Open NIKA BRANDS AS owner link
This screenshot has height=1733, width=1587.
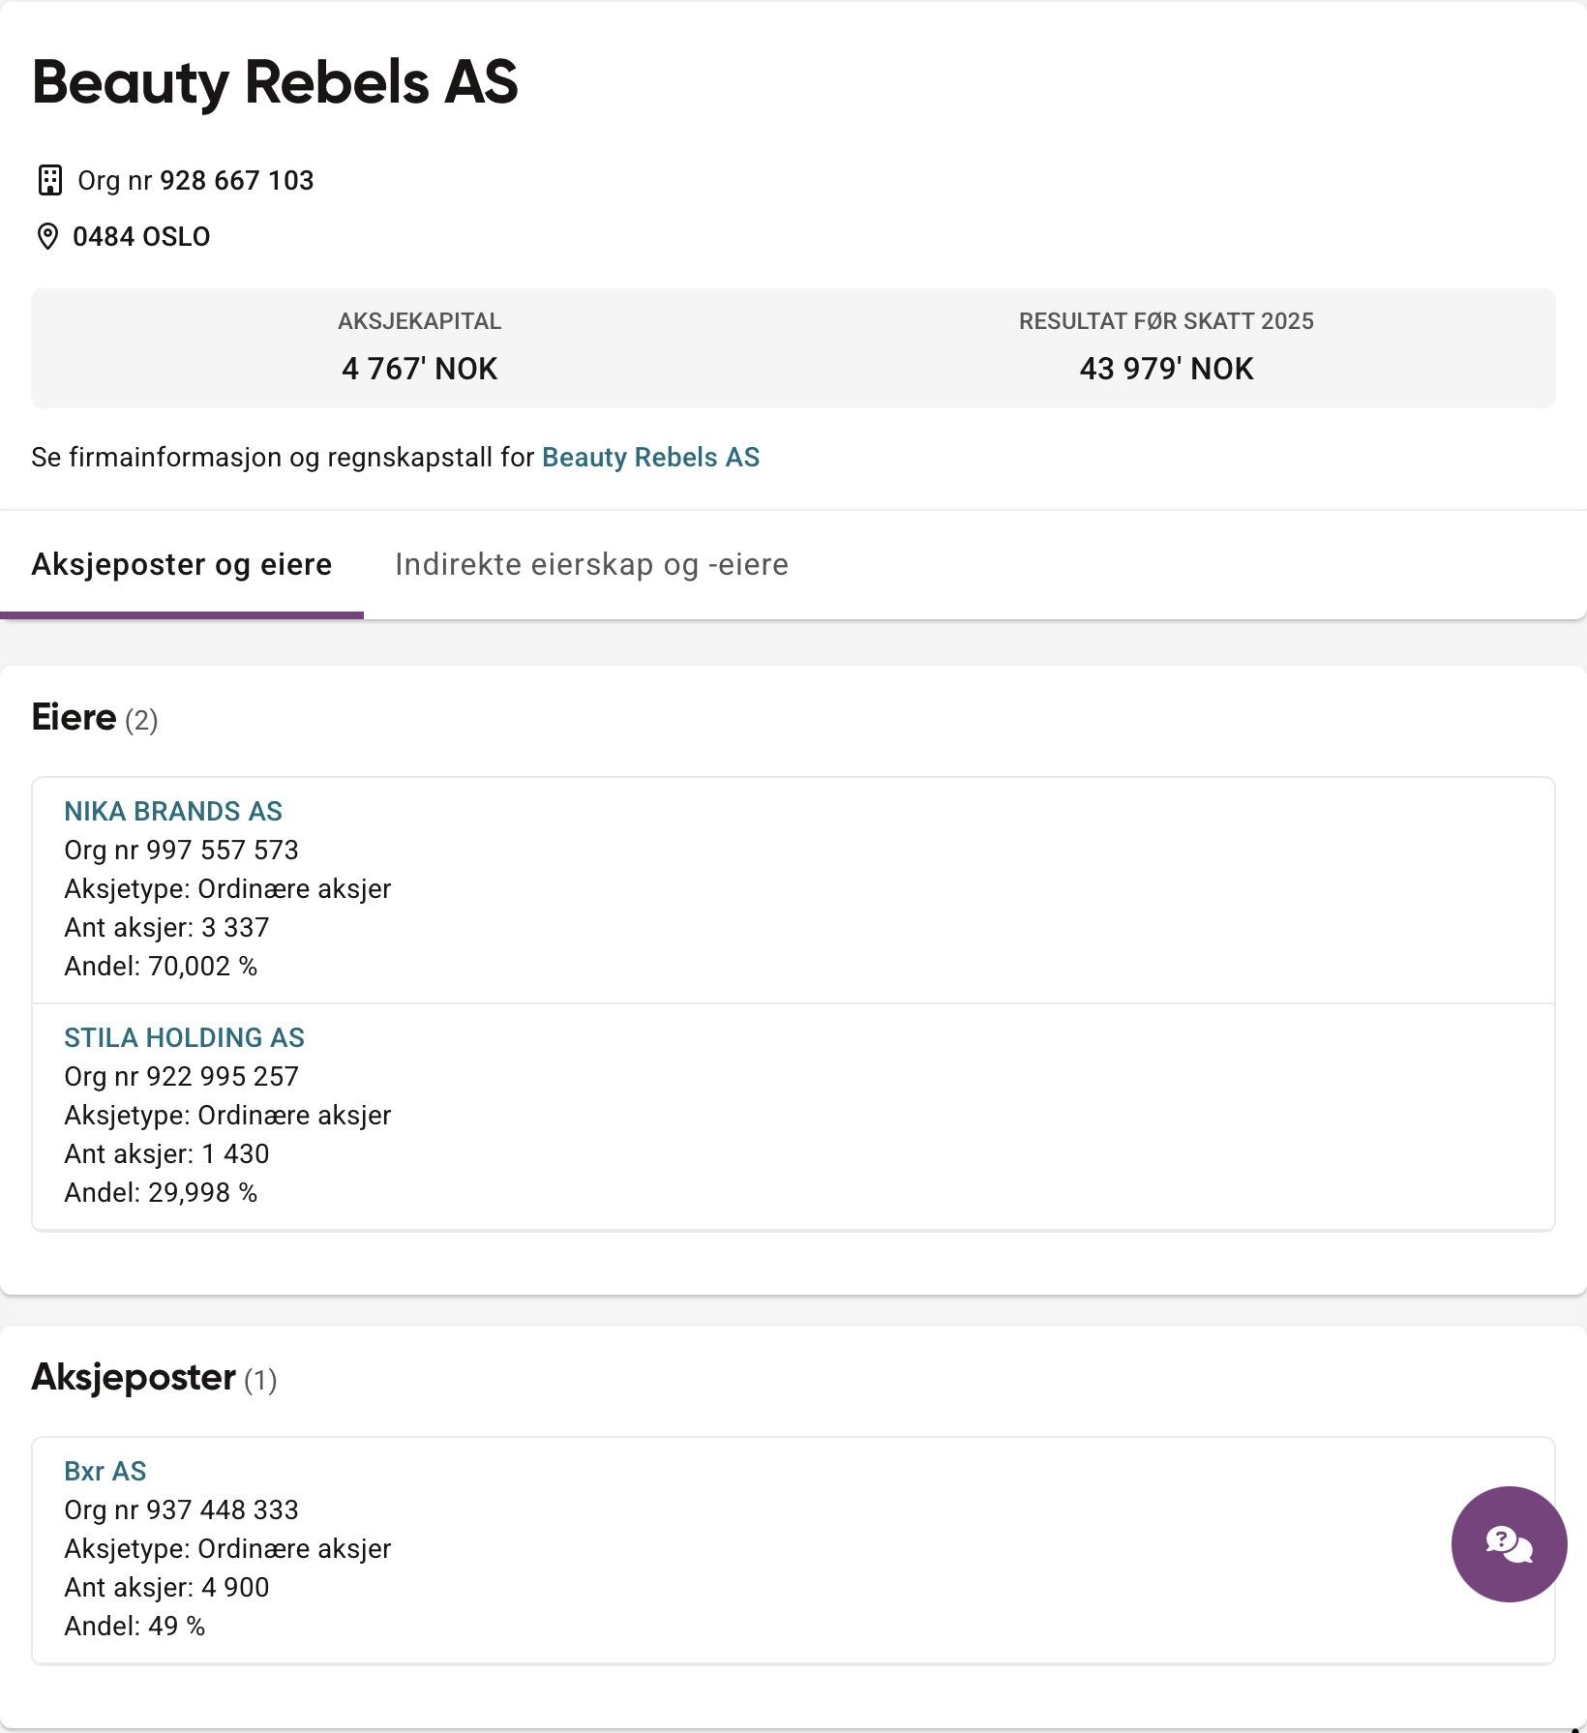coord(173,811)
